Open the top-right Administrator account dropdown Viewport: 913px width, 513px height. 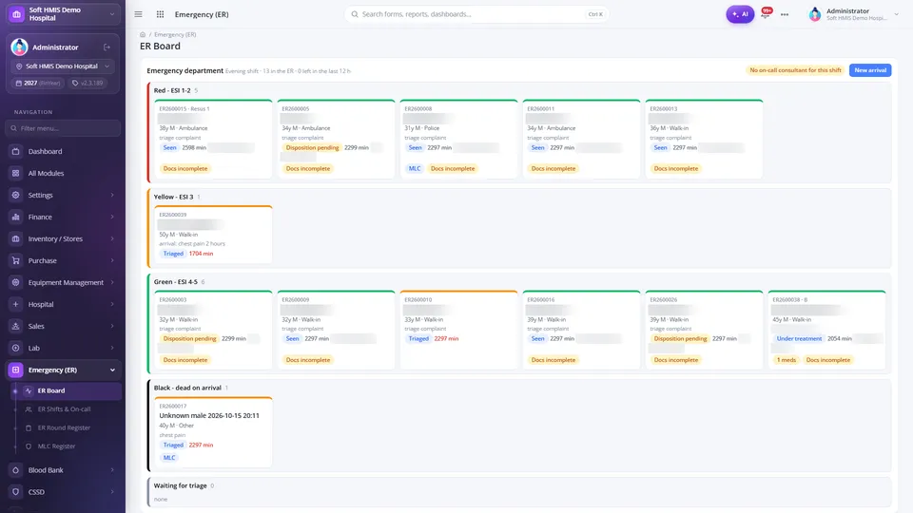point(854,14)
